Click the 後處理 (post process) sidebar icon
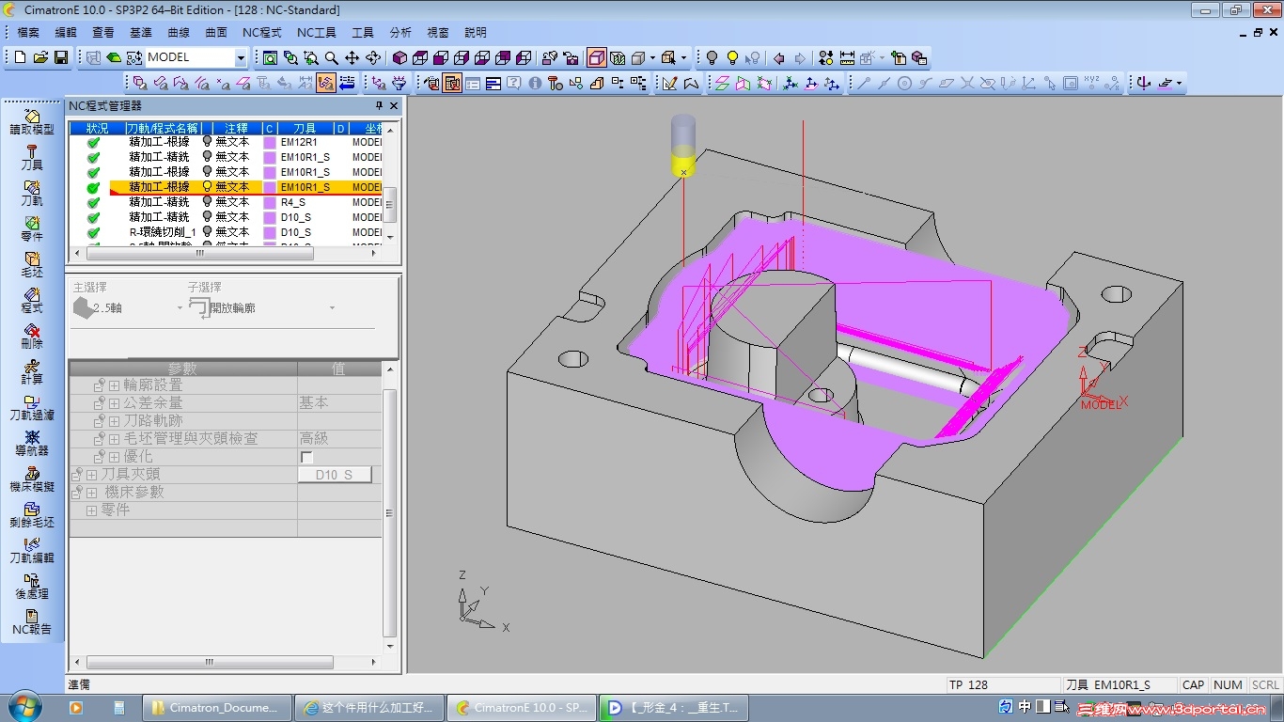The width and height of the screenshot is (1284, 722). (32, 587)
